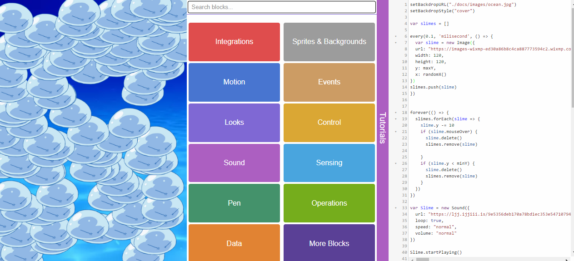
Task: Click the "if (slime.y < minY) {" line
Action: [x=448, y=163]
